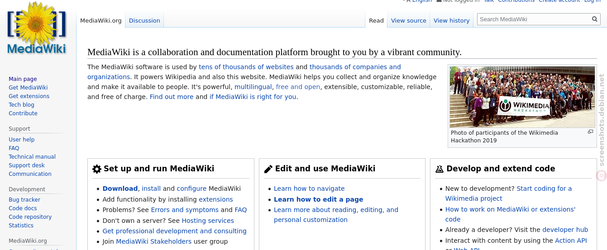
Task: Open 'Learn how to navigate' link
Action: (x=309, y=189)
